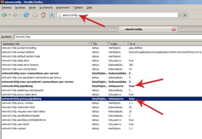Click the Suodata filter input field

tap(108, 37)
